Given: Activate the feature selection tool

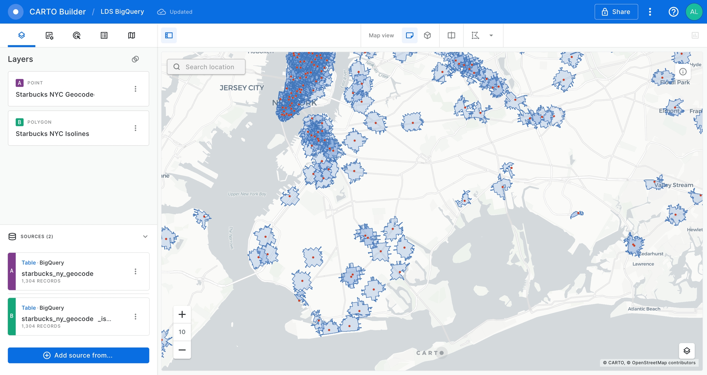Looking at the screenshot, I should tap(475, 35).
